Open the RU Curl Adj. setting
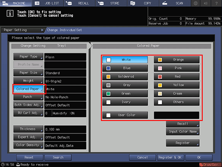Image resolution: width=222 pixels, height=167 pixels. 28,113
